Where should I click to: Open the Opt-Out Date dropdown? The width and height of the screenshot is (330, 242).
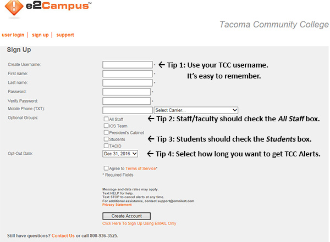coord(120,154)
